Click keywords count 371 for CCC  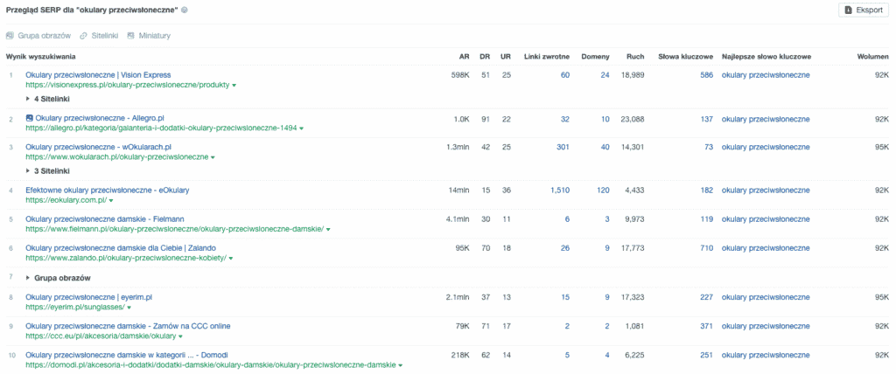click(x=706, y=326)
